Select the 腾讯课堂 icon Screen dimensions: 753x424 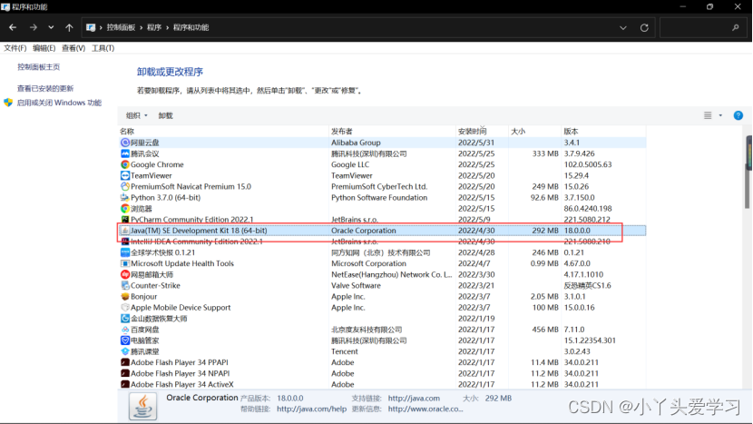coord(125,351)
